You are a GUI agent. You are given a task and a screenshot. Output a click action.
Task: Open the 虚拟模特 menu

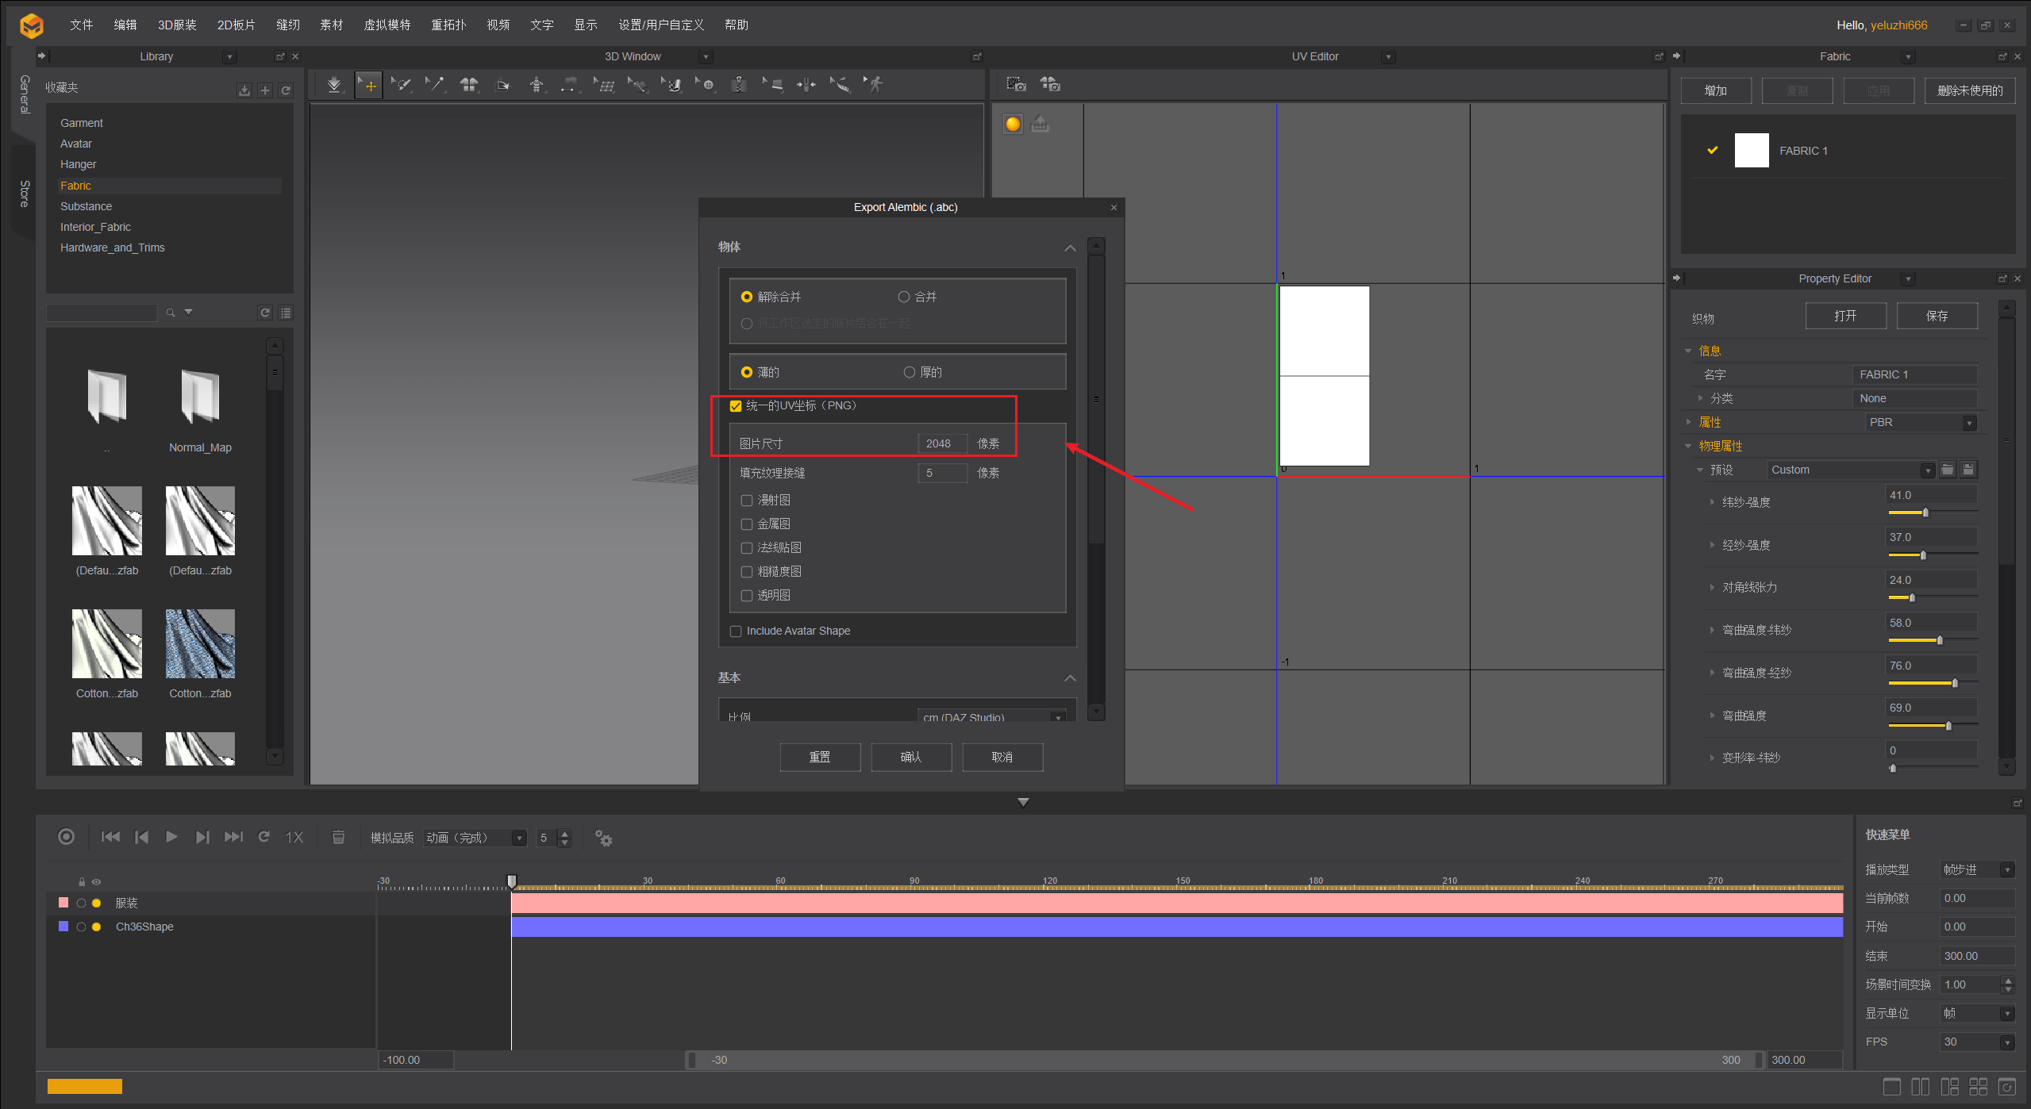[387, 25]
